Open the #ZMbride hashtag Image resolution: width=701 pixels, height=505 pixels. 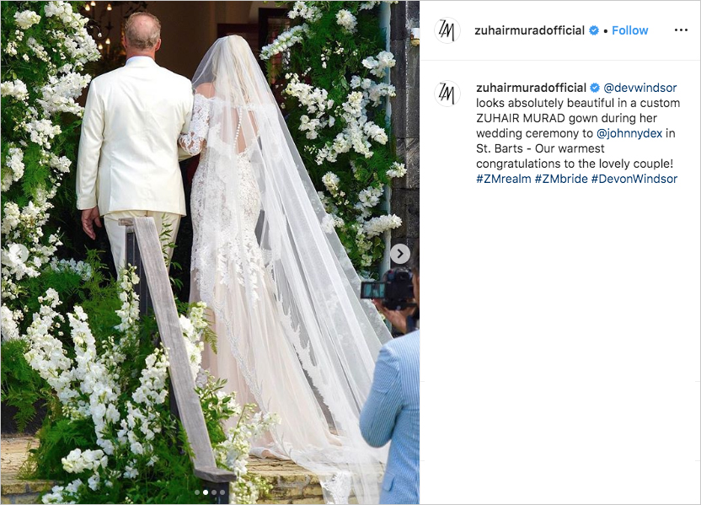561,179
